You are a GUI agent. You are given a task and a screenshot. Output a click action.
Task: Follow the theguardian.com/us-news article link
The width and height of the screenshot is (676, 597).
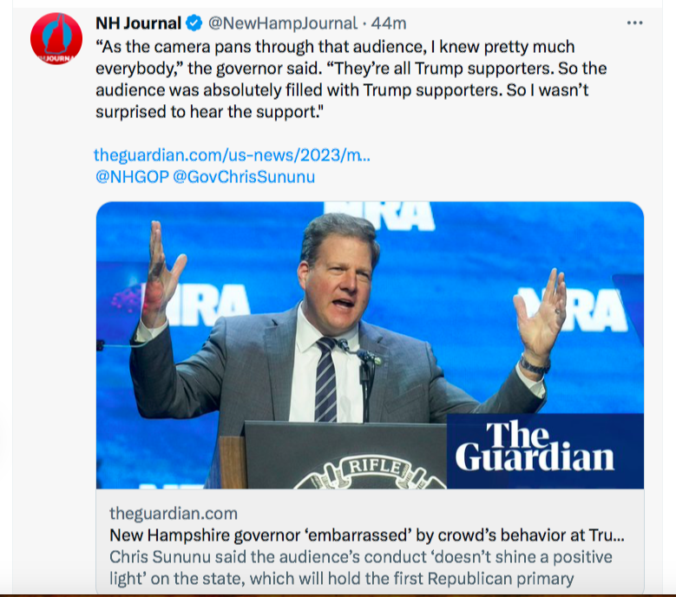pyautogui.click(x=232, y=155)
